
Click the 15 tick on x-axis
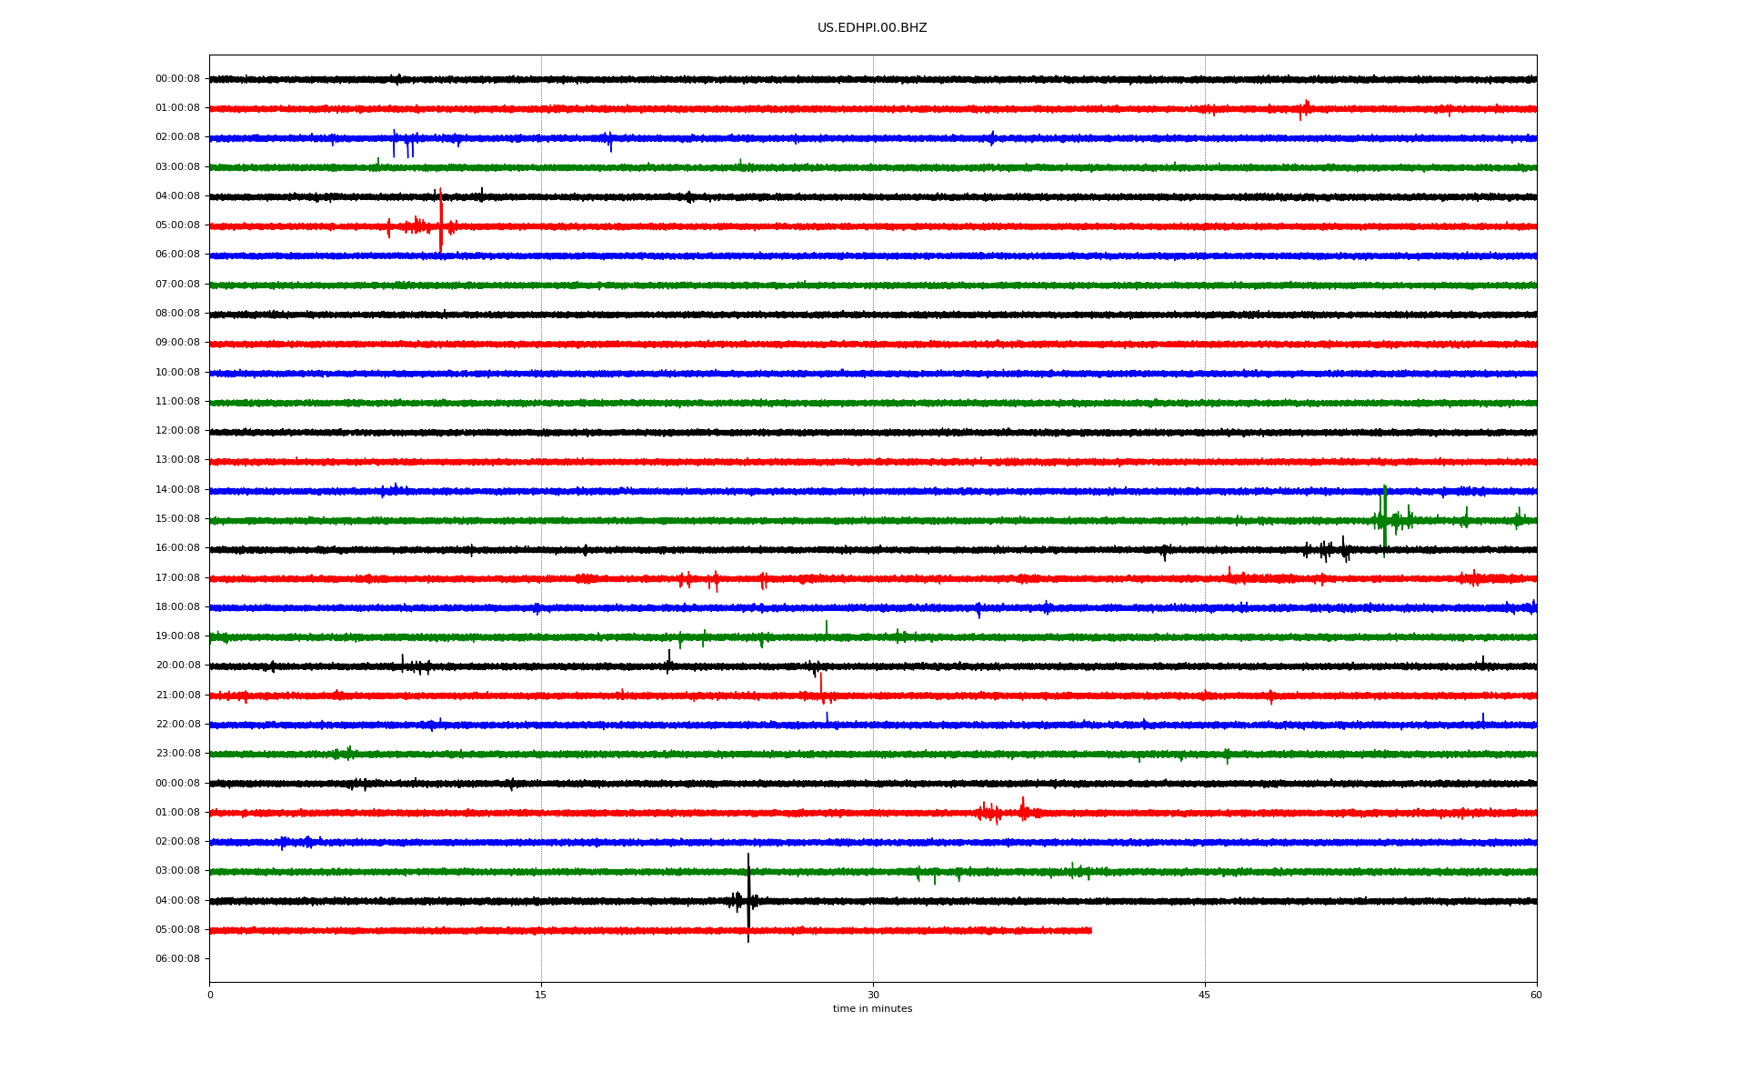tap(541, 995)
